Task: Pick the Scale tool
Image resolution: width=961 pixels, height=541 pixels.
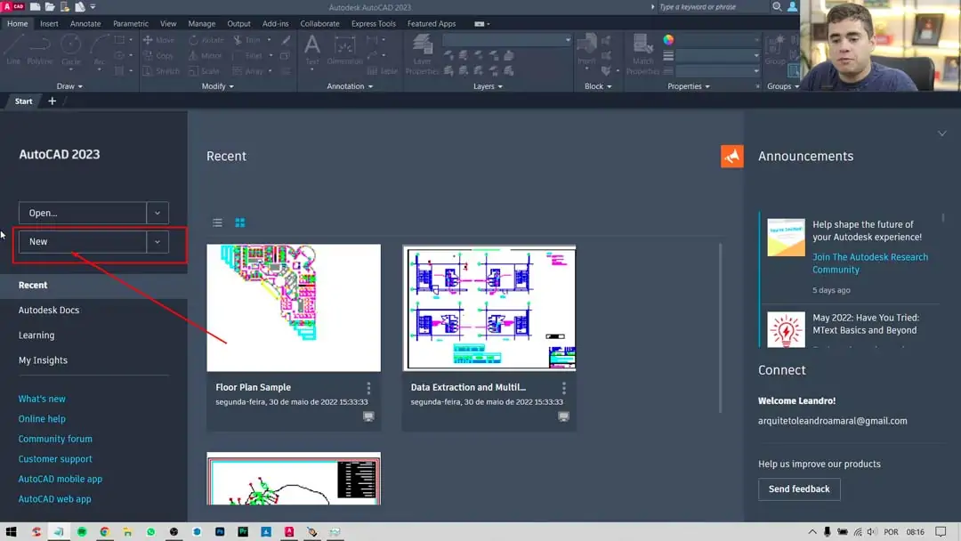Action: coord(204,71)
